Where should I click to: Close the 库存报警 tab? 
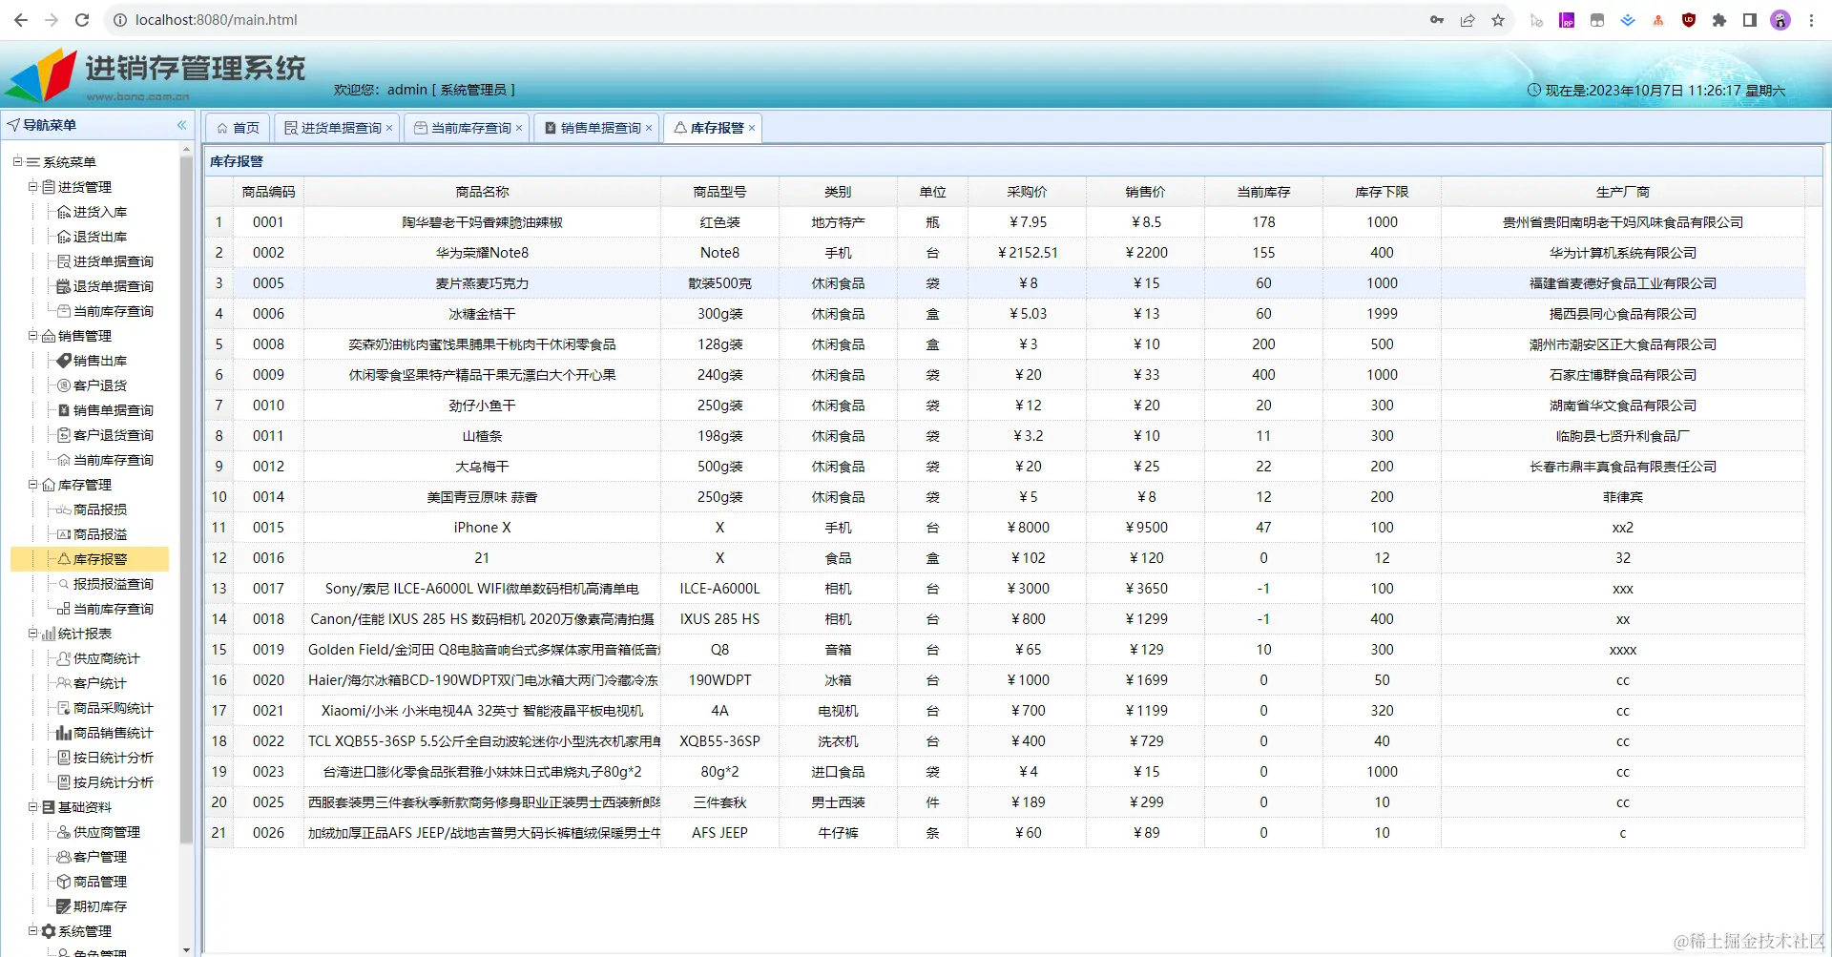coord(752,128)
